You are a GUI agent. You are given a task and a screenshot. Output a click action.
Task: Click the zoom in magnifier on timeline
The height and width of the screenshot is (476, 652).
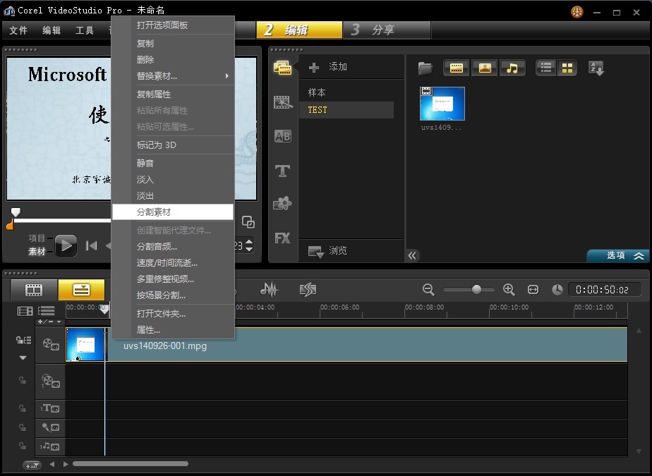(509, 289)
